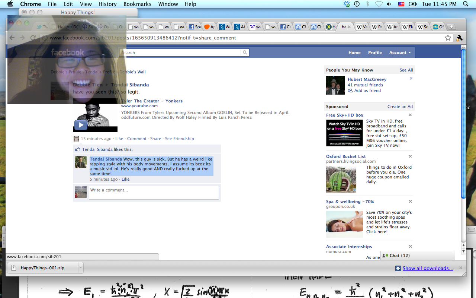Click the page vertical scrollbar
The width and height of the screenshot is (476, 298).
pyautogui.click(x=463, y=123)
